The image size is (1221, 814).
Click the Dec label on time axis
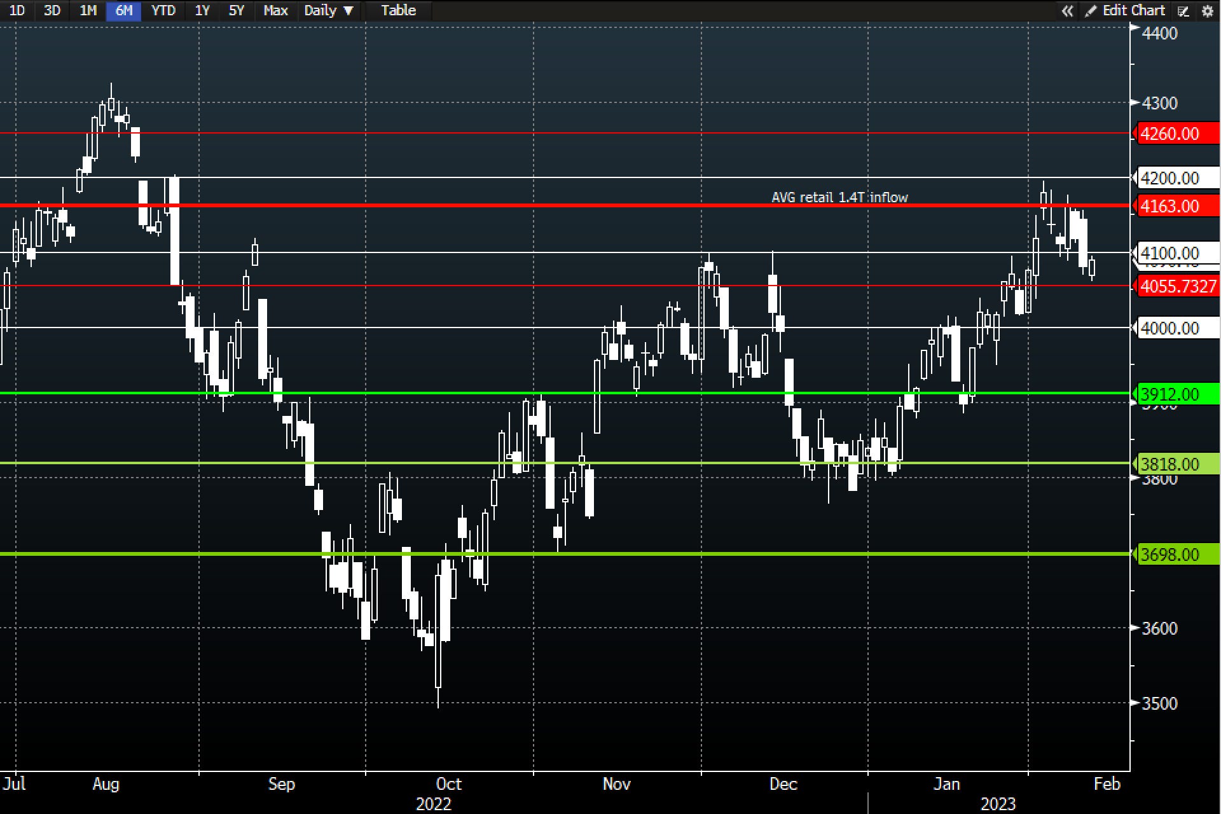coord(783,784)
